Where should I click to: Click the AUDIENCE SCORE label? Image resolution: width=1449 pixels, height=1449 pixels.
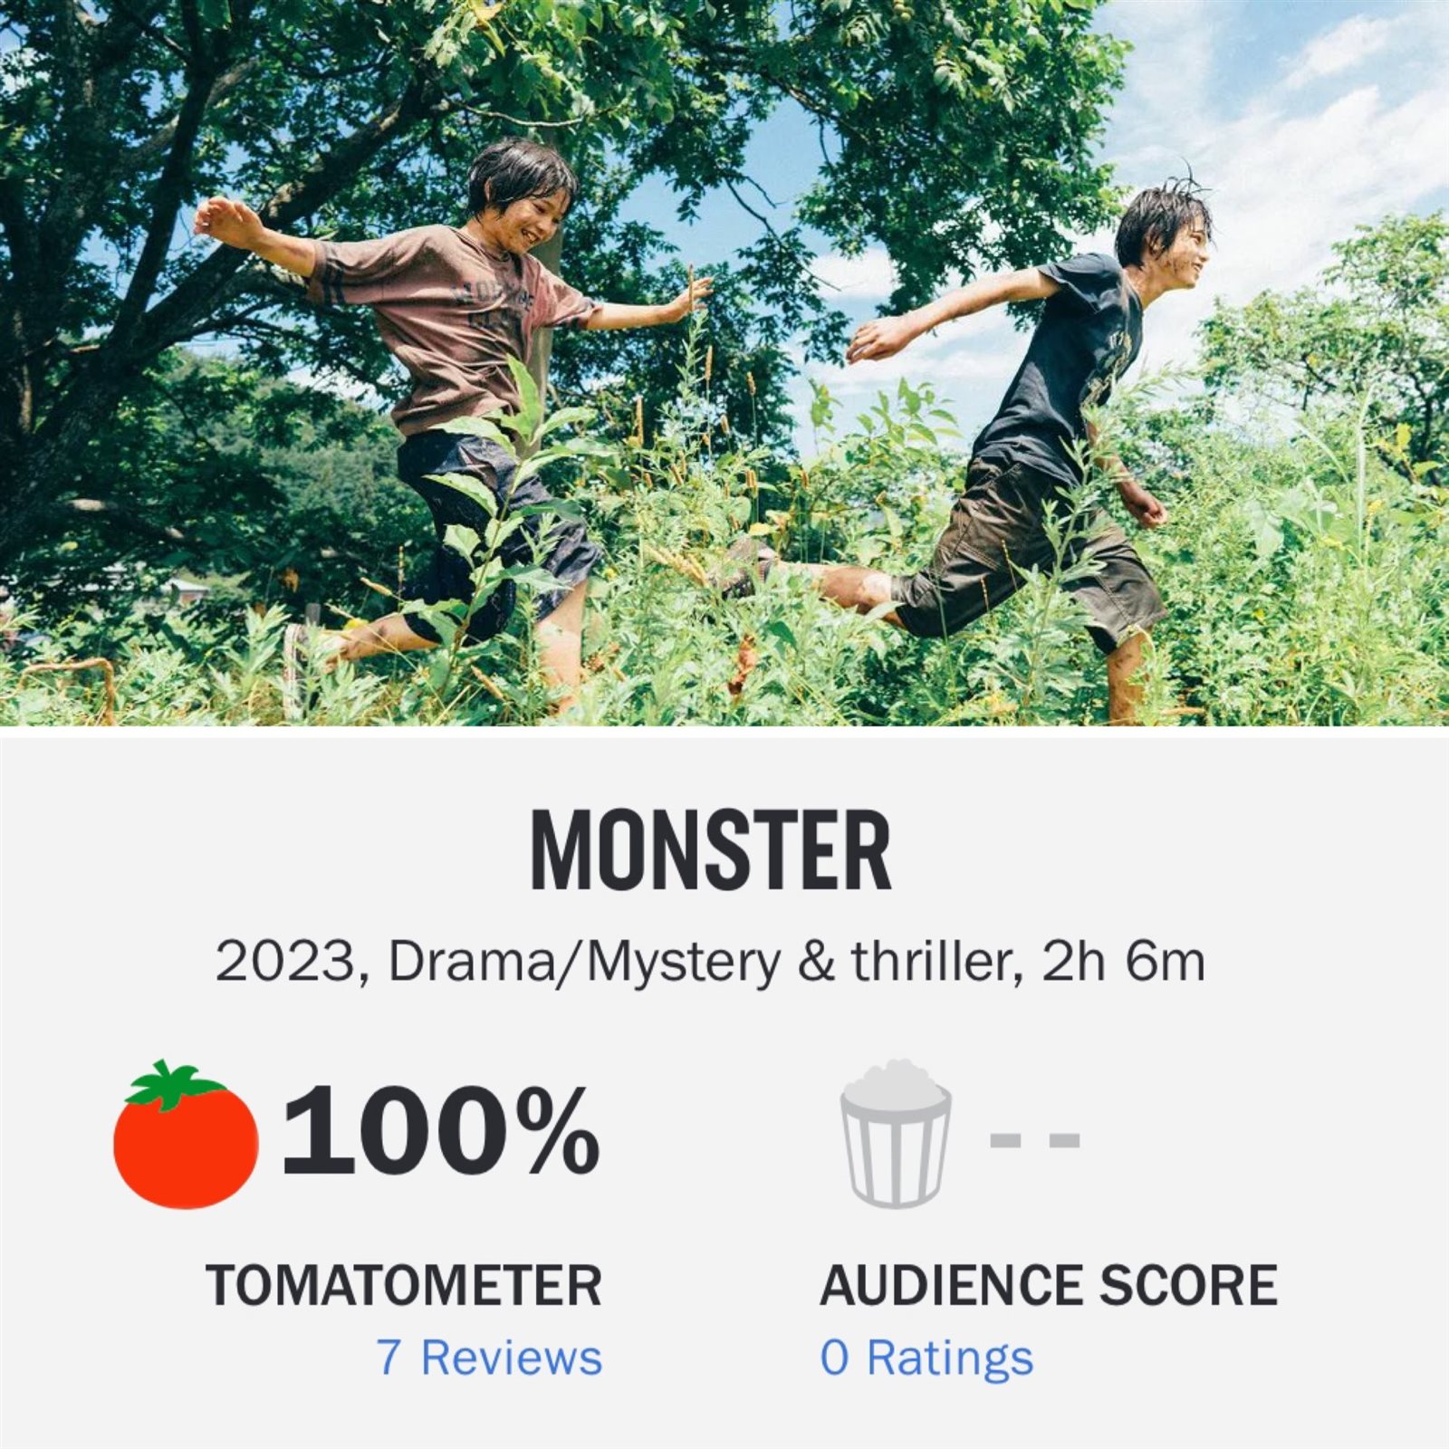click(x=1049, y=1285)
